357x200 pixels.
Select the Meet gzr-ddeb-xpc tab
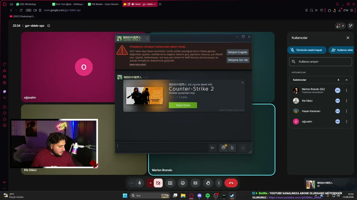tap(140, 4)
